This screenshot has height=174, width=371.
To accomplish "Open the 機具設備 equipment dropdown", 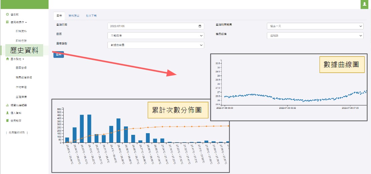I will click(x=315, y=35).
